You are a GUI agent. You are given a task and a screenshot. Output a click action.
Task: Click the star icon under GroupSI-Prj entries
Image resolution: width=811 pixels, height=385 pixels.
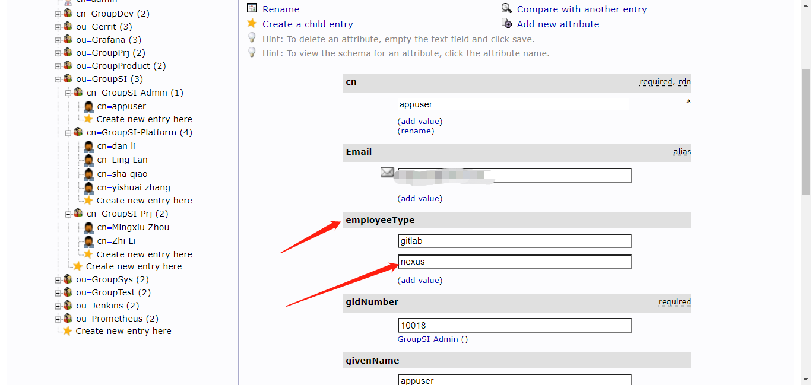(88, 254)
